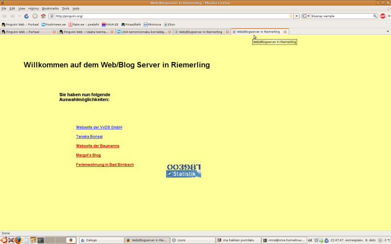Launch Firefox from the panel launcher
Screen dimensions: 391x244
18,240
